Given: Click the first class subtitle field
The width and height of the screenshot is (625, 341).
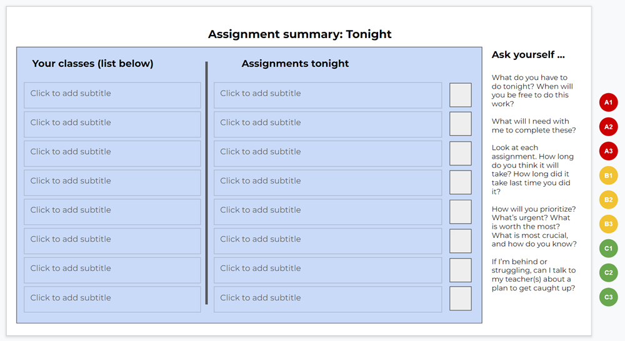Looking at the screenshot, I should tap(112, 95).
